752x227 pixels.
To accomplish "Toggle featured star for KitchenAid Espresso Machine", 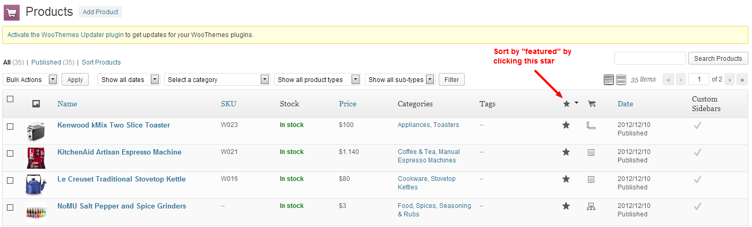I will coord(566,152).
